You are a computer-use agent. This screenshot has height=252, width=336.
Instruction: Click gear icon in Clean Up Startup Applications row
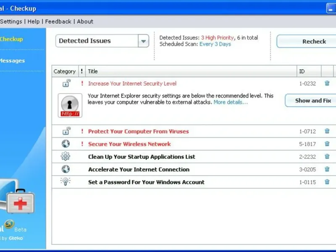coord(66,156)
